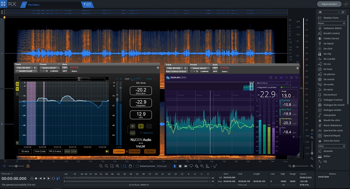Collapse the Utility category
This screenshot has width=350, height=189.
(x=344, y=146)
